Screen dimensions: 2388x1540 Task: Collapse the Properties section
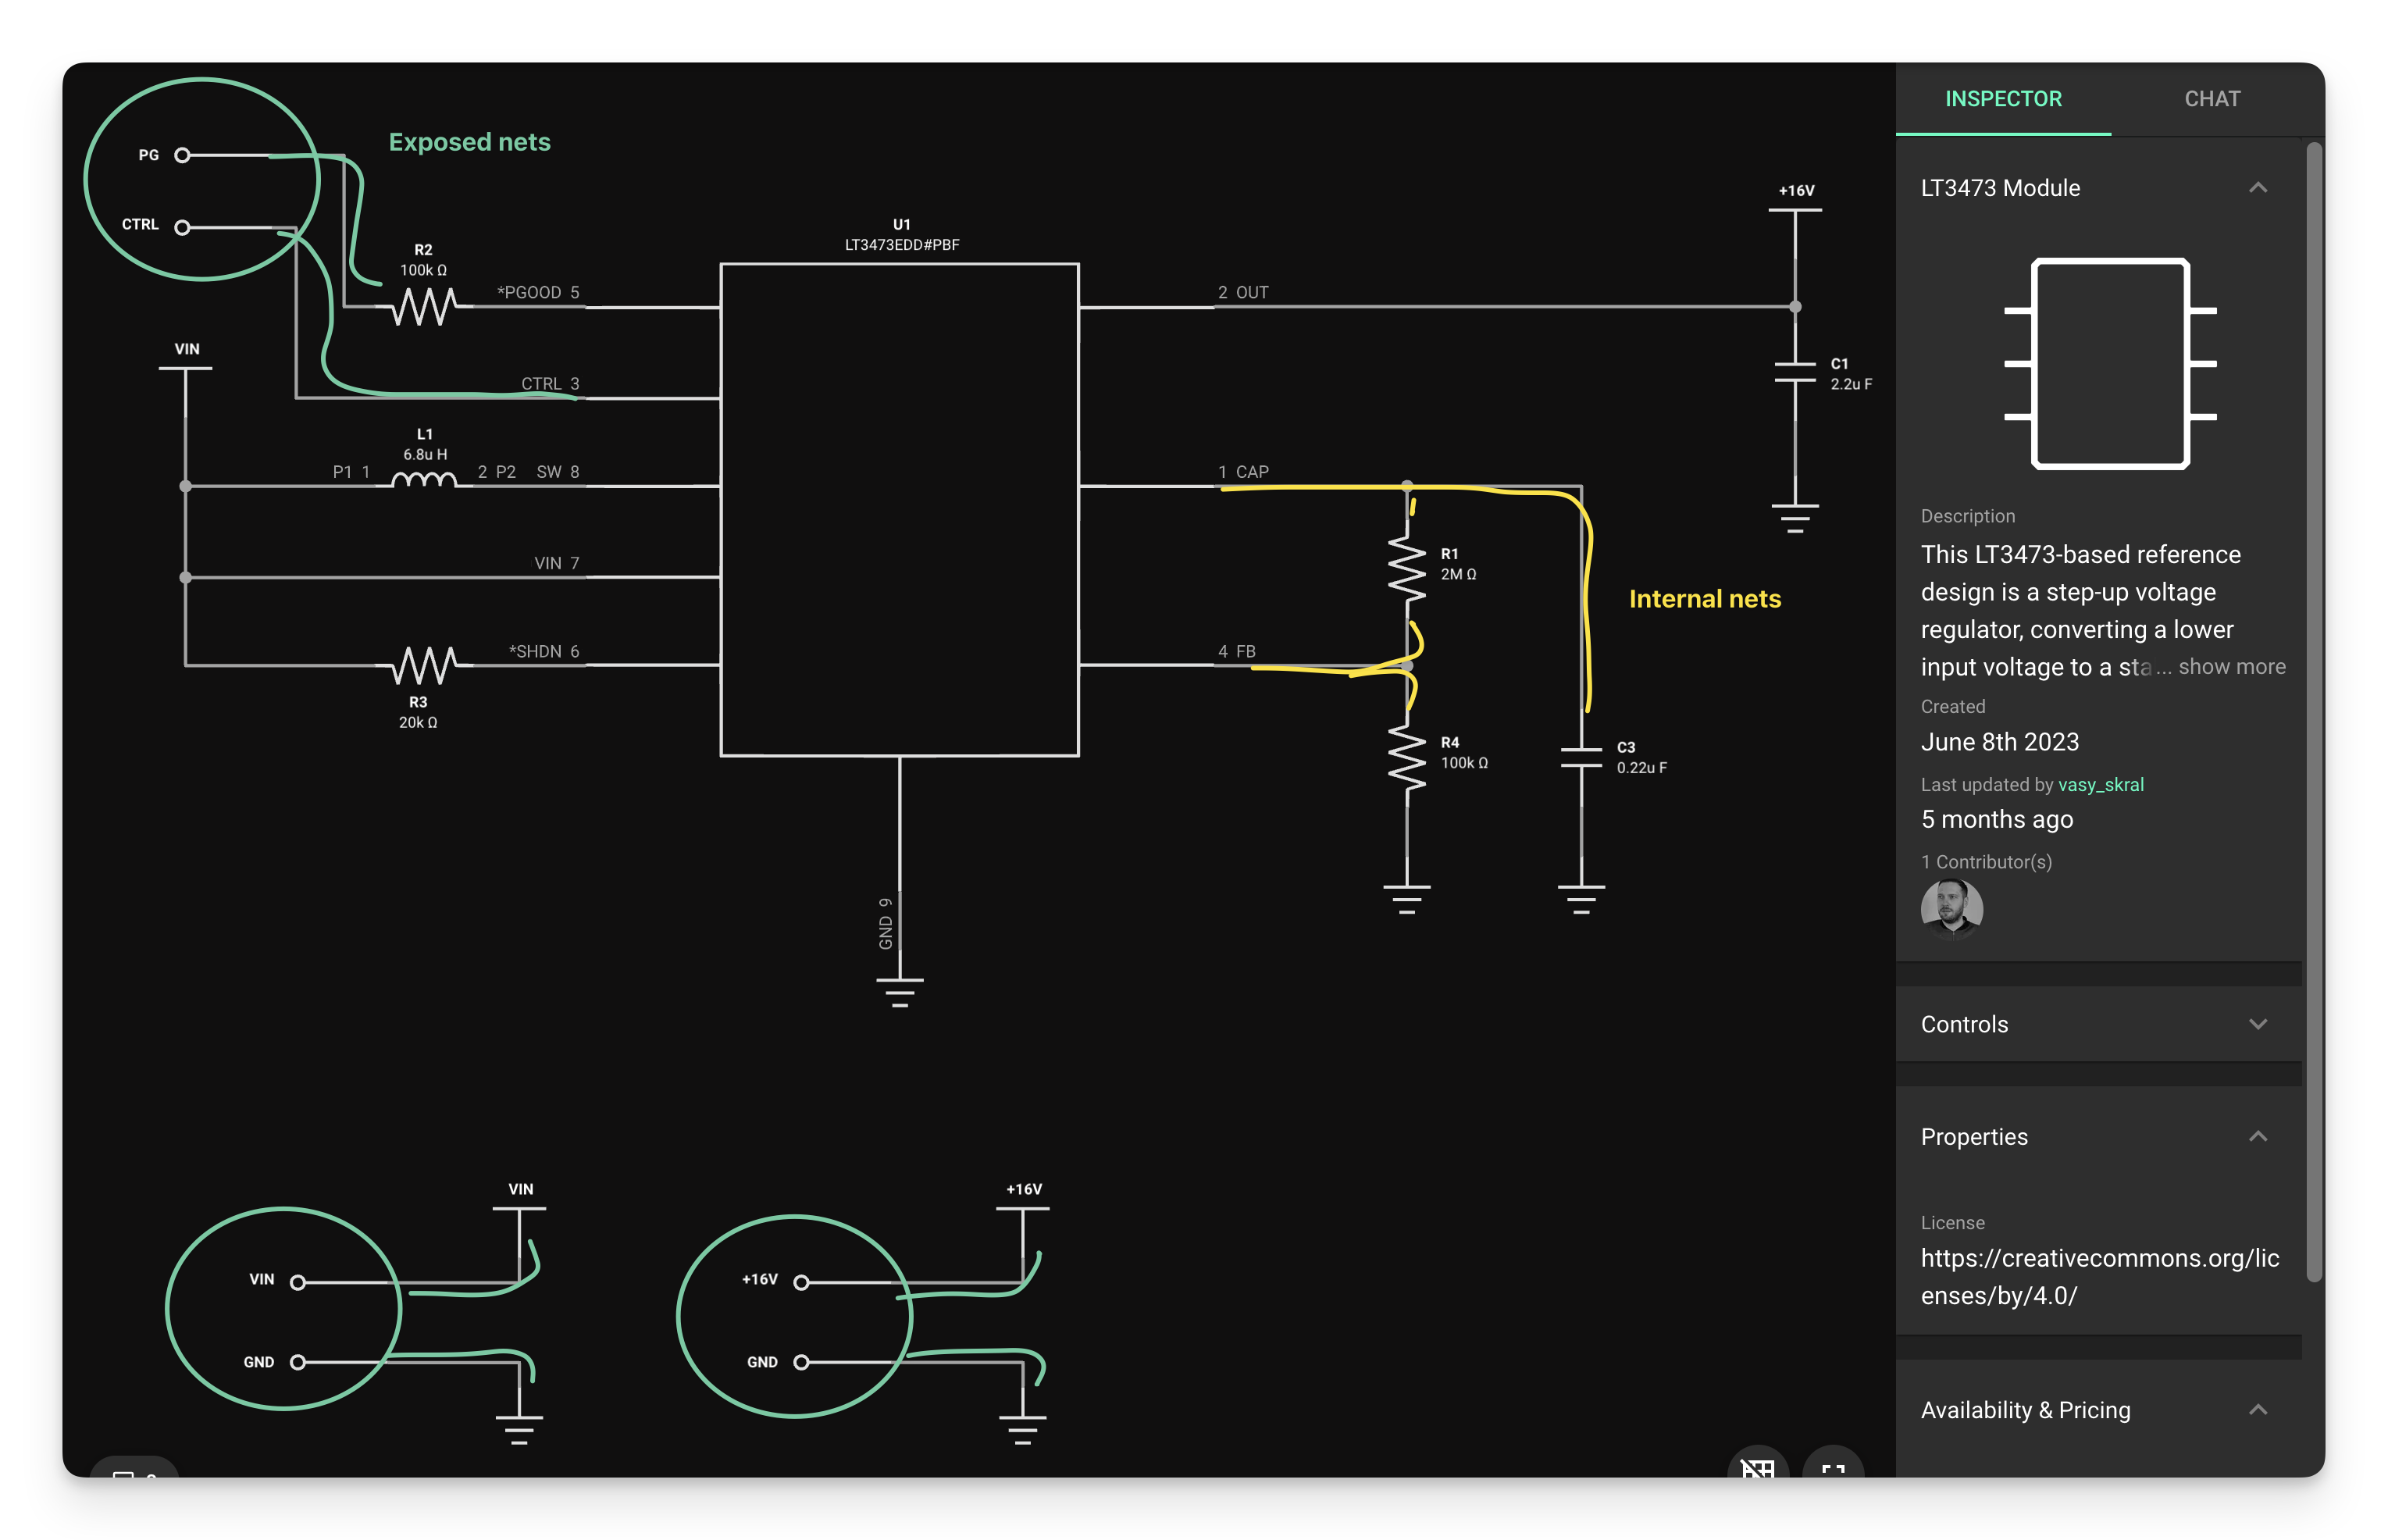(x=2257, y=1137)
